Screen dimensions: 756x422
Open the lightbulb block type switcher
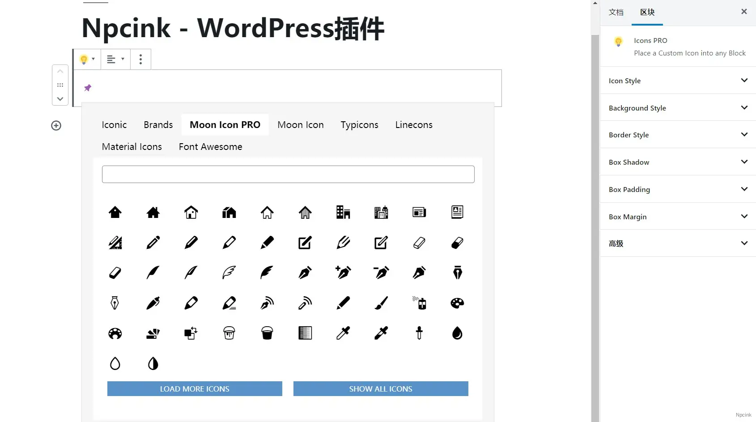(87, 60)
